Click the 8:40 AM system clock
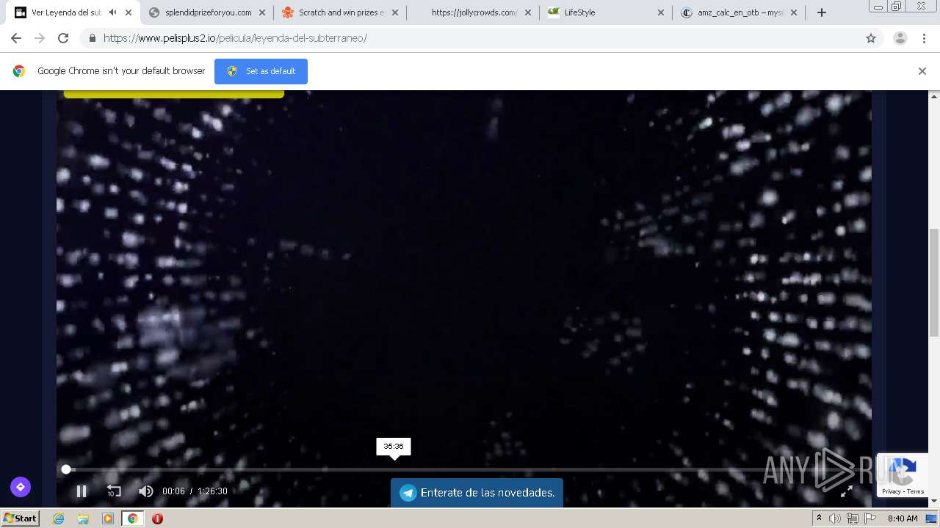The image size is (940, 528). pyautogui.click(x=903, y=518)
